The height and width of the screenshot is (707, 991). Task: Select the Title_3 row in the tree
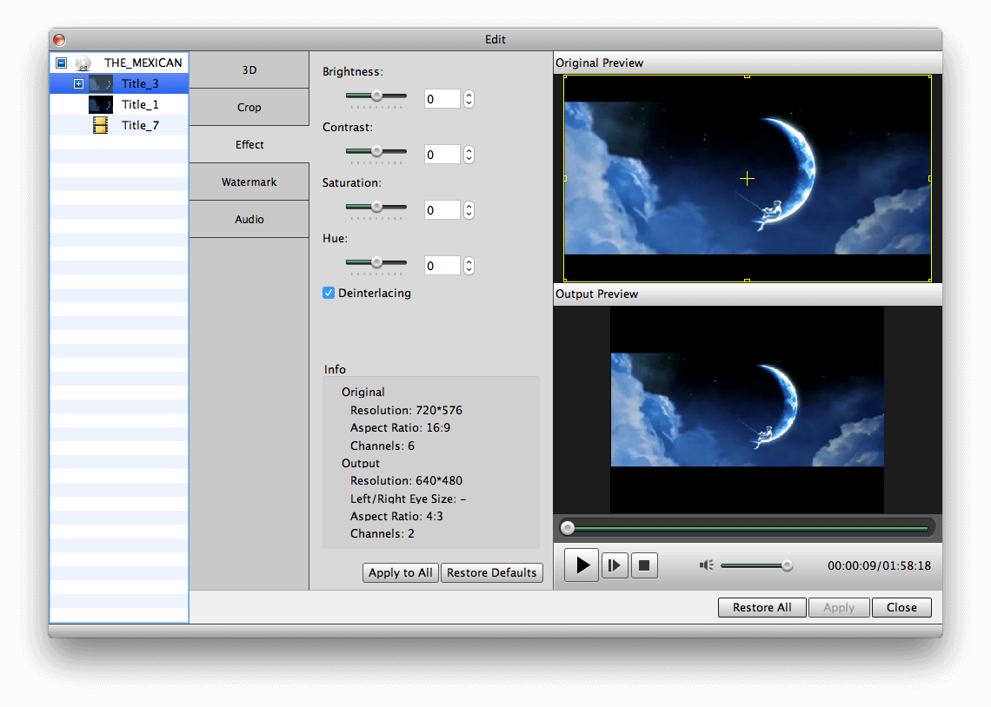tap(119, 83)
